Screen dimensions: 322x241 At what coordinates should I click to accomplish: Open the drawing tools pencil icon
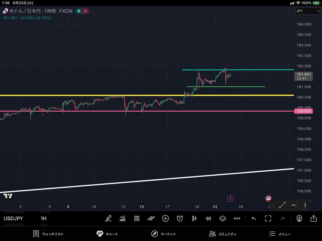point(108,218)
